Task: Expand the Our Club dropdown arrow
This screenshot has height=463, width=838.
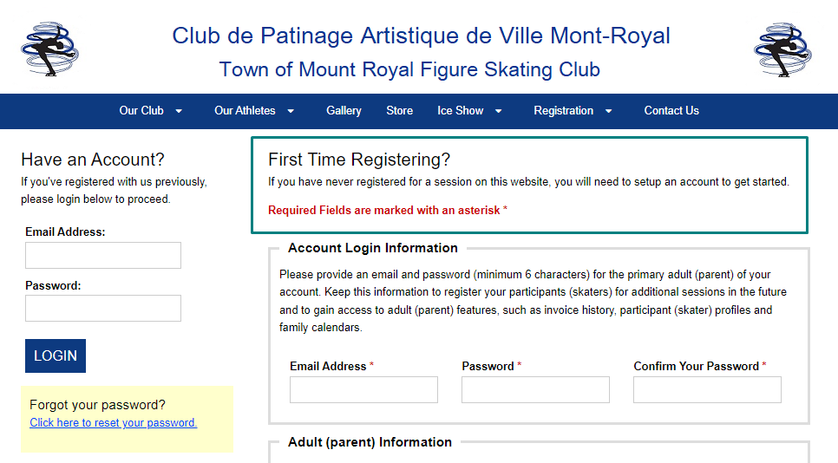Action: pyautogui.click(x=179, y=111)
